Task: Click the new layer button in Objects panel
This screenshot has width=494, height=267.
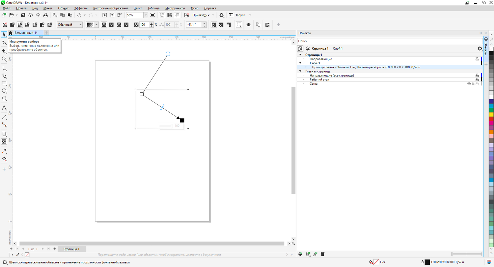Action: (x=300, y=254)
